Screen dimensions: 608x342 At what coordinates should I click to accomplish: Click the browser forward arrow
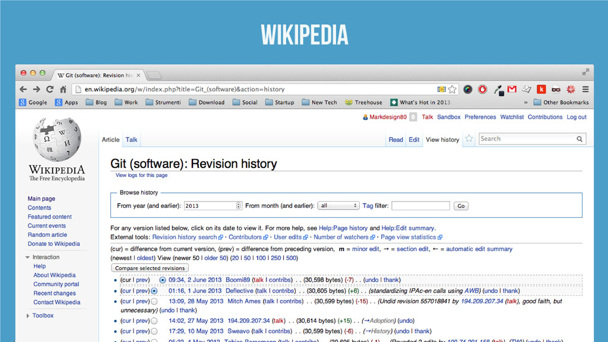[x=36, y=89]
